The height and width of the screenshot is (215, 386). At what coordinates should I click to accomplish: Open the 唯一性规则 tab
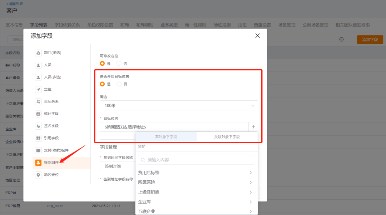pos(196,25)
